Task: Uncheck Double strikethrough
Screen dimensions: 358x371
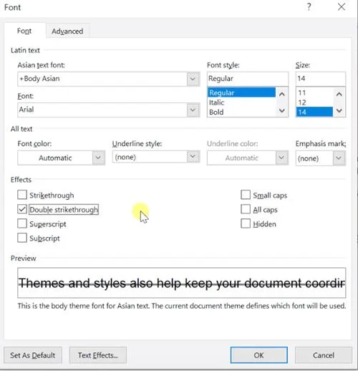Action: [22, 209]
